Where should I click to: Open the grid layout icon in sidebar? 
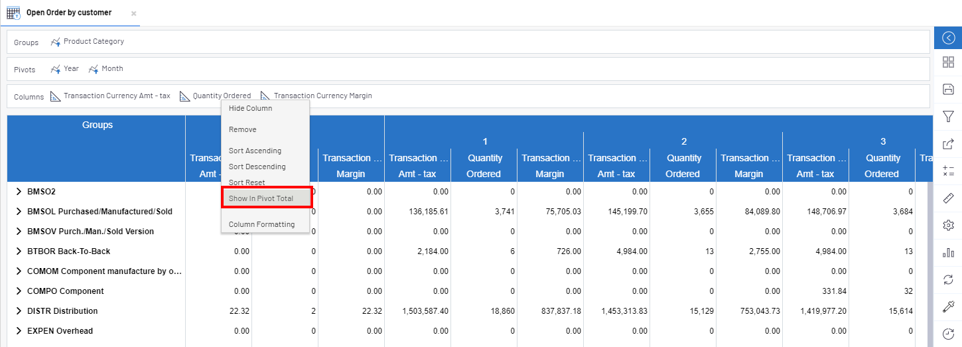pos(948,62)
